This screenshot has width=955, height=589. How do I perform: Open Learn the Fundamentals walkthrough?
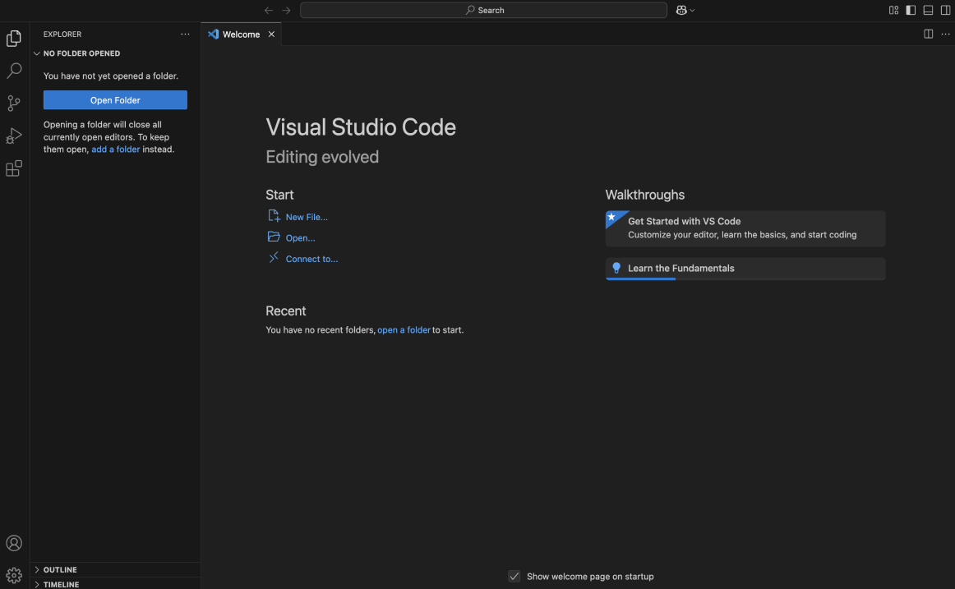pyautogui.click(x=745, y=269)
